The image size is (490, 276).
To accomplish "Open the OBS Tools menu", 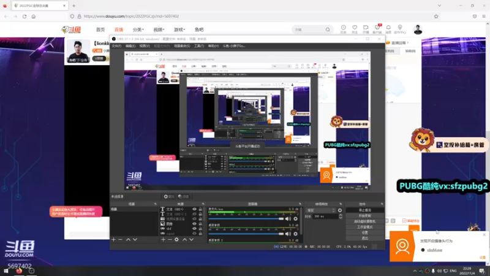I will tap(199, 46).
